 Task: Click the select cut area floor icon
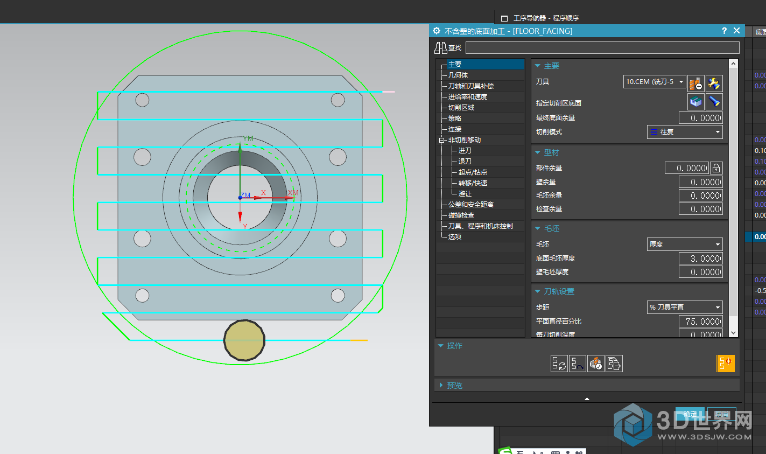tap(696, 101)
